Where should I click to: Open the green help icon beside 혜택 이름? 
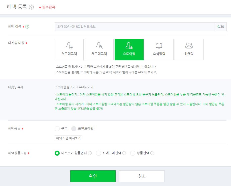pyautogui.click(x=27, y=26)
